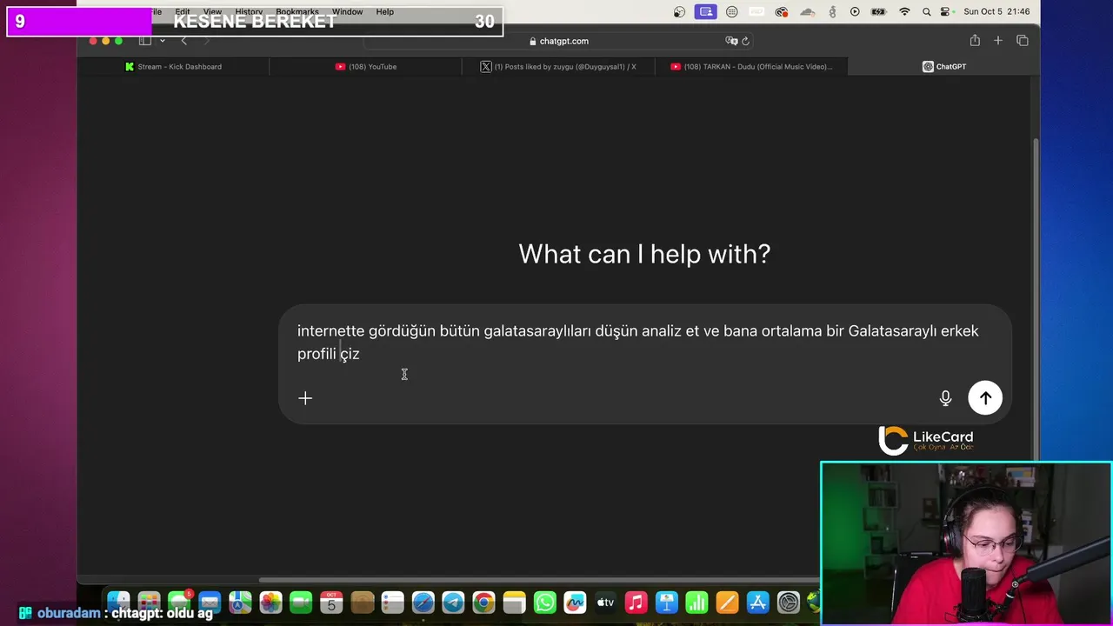Open a new Safari tab with the plus icon

click(x=998, y=40)
